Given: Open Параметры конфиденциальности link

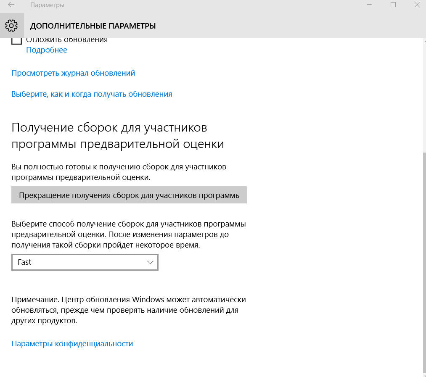Looking at the screenshot, I should (x=72, y=344).
